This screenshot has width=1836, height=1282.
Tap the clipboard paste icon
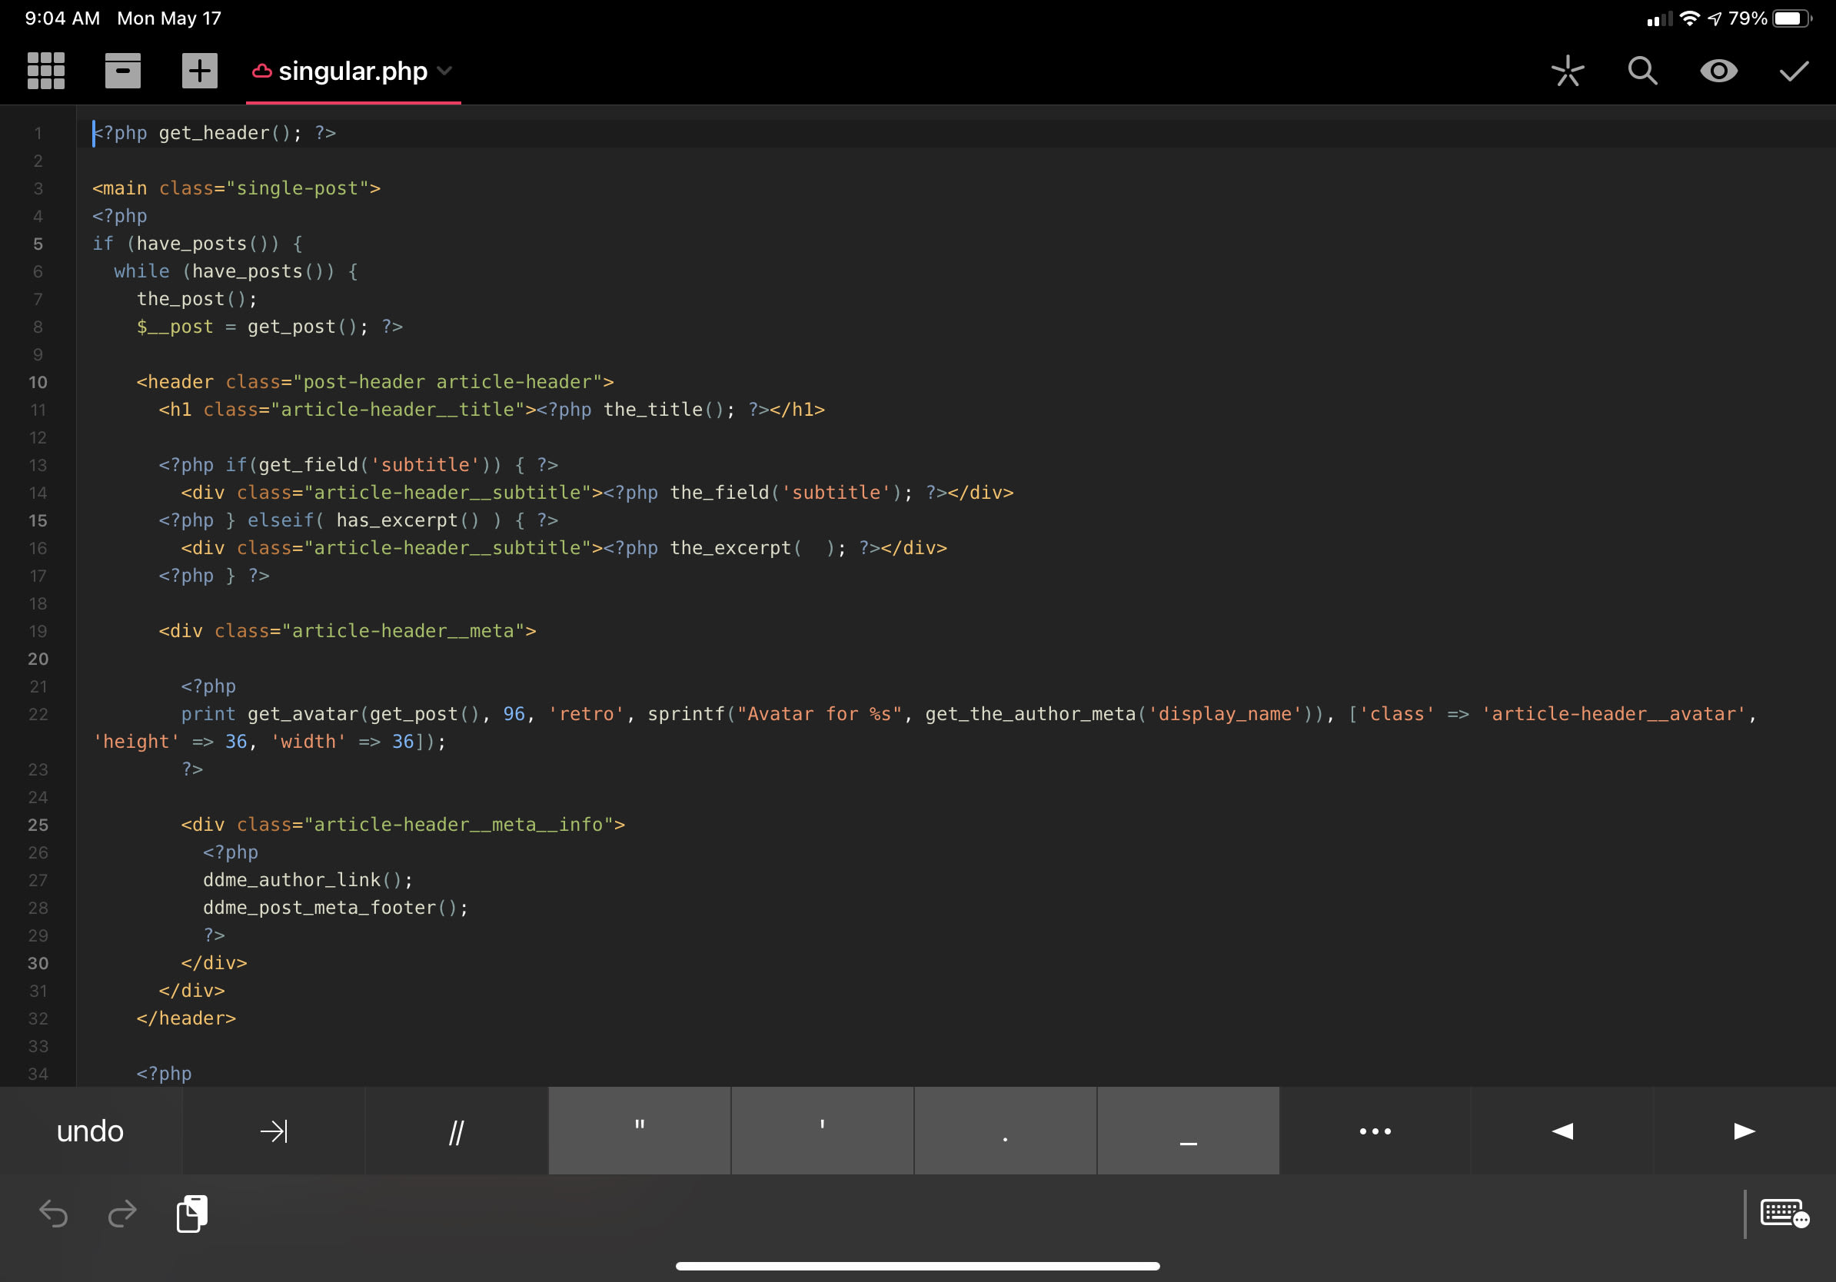(192, 1214)
